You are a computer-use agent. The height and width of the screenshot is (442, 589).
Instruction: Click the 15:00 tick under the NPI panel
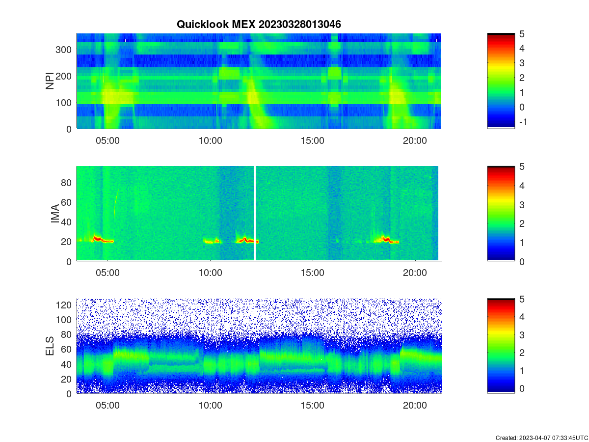[312, 140]
